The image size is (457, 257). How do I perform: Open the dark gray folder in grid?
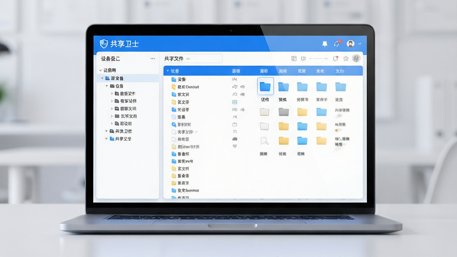pos(283,112)
